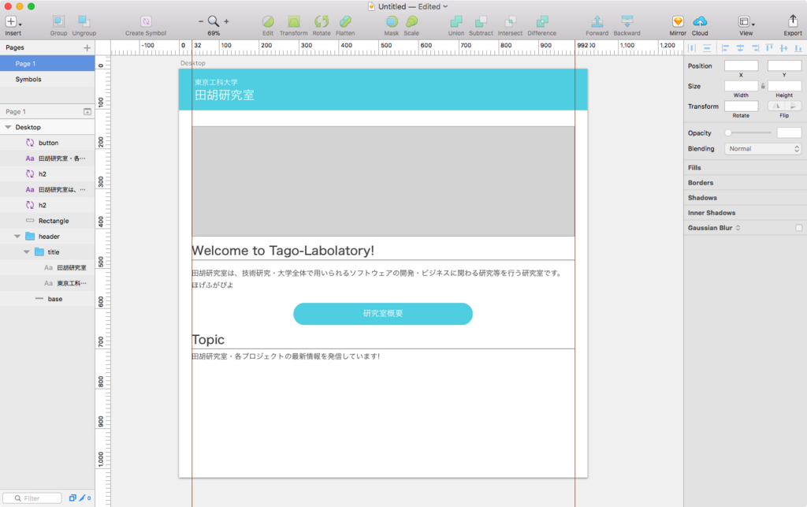The image size is (807, 507).
Task: Open the Insert tool menu
Action: [x=13, y=21]
